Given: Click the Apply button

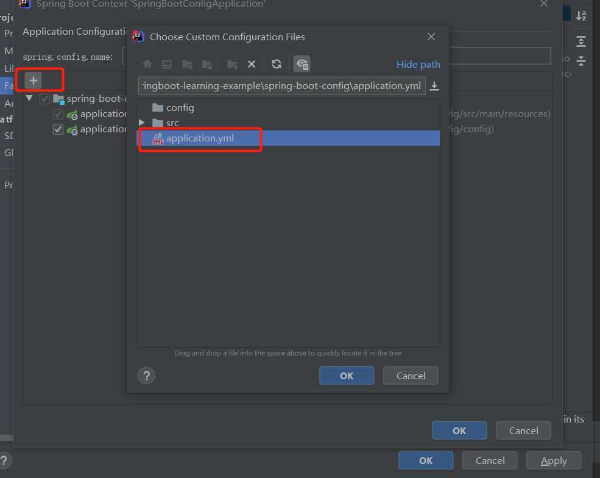Looking at the screenshot, I should (x=554, y=460).
